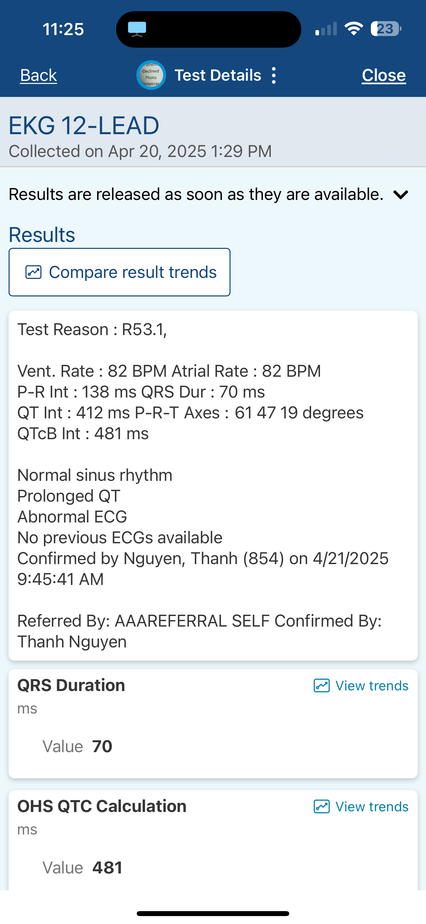Tap the battery level indicator
Image resolution: width=426 pixels, height=924 pixels.
tap(385, 29)
